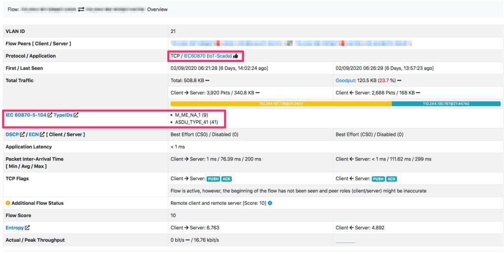Open the IEC60870 protocol link

click(x=194, y=56)
